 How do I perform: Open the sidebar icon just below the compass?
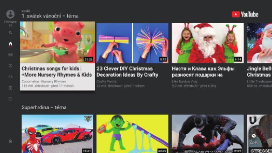[x=10, y=77]
